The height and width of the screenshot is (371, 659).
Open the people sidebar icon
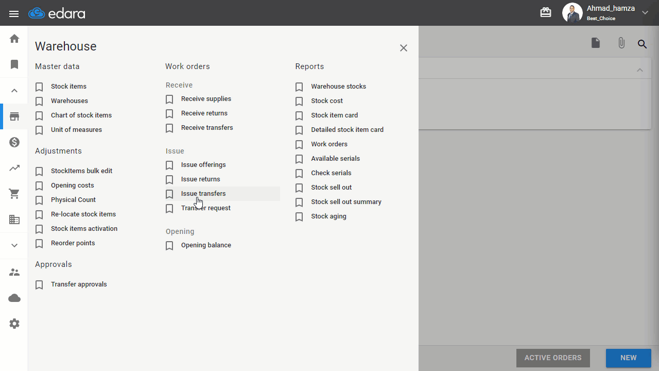[x=14, y=272]
